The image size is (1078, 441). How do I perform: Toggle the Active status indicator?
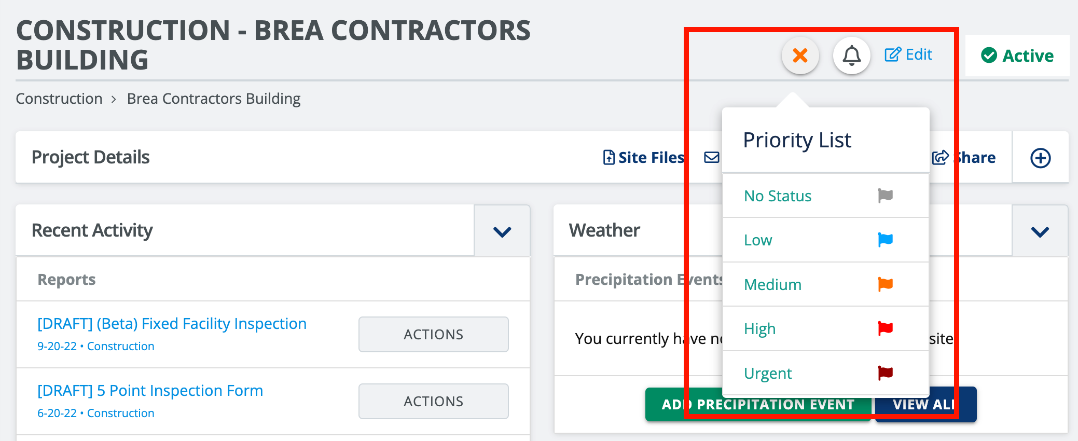1017,56
